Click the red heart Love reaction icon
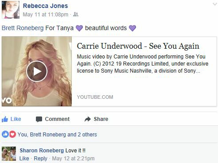The image size is (218, 163). tap(12, 134)
